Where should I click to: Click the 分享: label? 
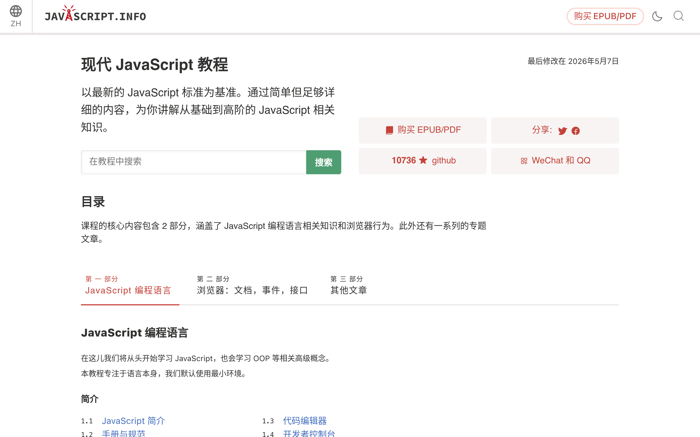[x=542, y=130]
